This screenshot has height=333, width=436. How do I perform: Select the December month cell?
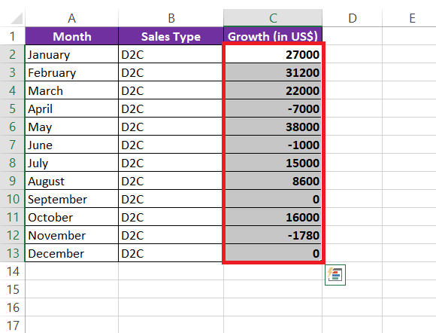pyautogui.click(x=71, y=253)
